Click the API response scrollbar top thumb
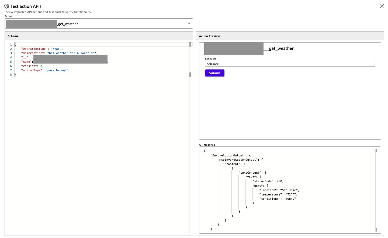Screen dimensions: 388x238 point(376,151)
